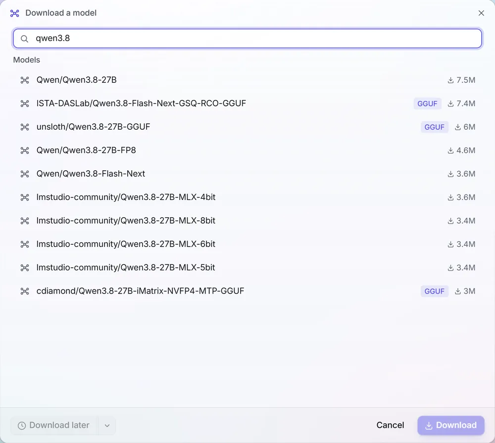Select Qwen/Qwen3.8-Flash-Next model
495x443 pixels.
pyautogui.click(x=247, y=174)
